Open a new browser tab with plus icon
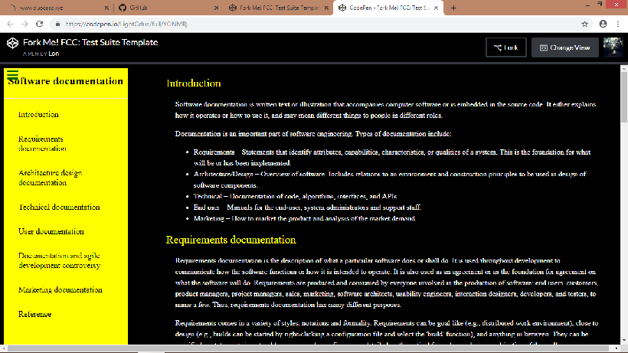 point(453,8)
